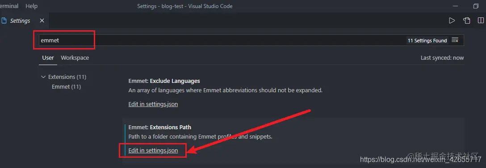Clear settings search input filter icon
Screen dimensions: 486x168
(x=455, y=40)
